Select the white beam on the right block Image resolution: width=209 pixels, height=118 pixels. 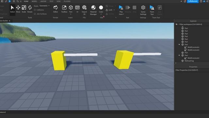coord(147,54)
